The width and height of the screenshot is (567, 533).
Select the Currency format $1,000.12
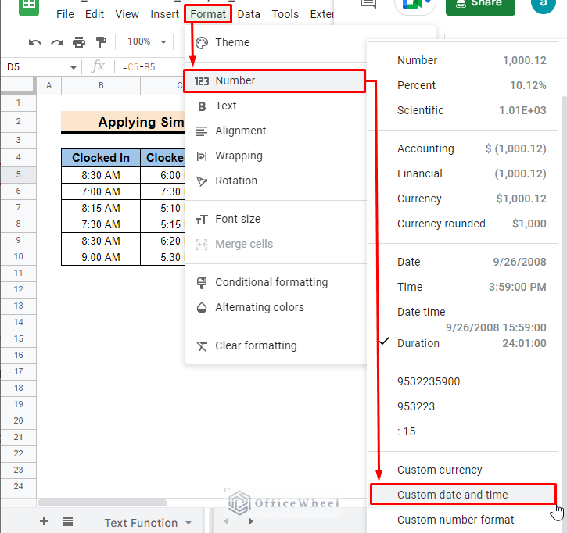(x=463, y=199)
